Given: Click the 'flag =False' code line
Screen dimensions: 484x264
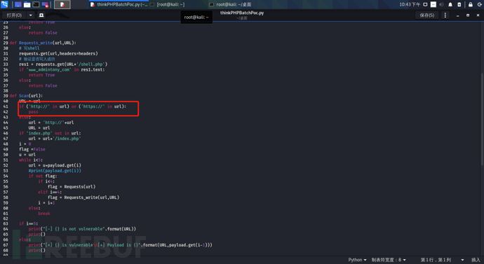Looking at the screenshot, I should point(32,149).
